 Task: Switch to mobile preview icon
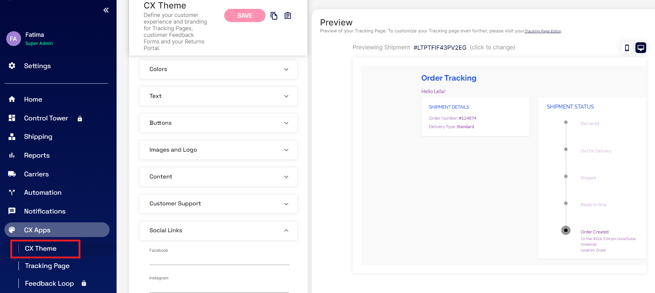pos(627,48)
